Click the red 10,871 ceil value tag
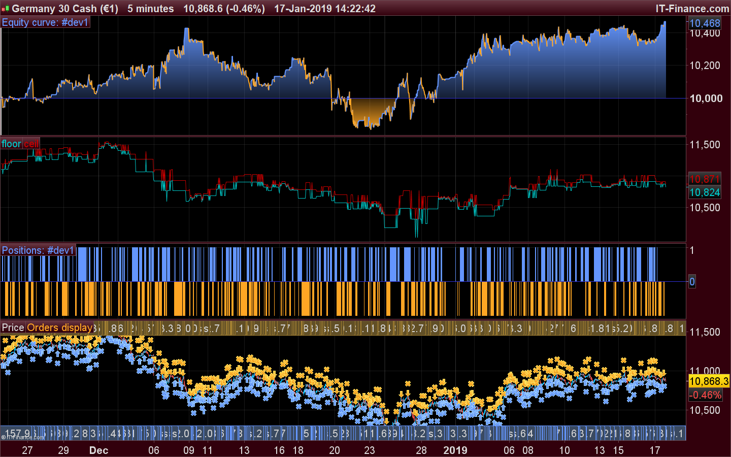The image size is (731, 457). [705, 179]
